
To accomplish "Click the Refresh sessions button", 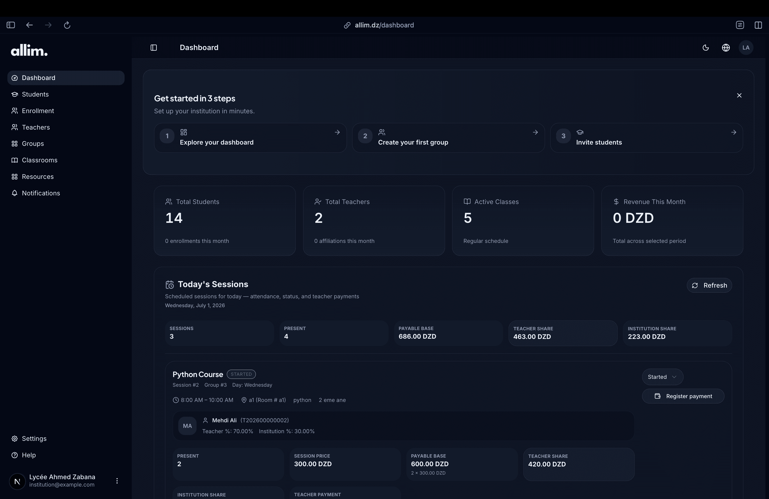I will [709, 285].
